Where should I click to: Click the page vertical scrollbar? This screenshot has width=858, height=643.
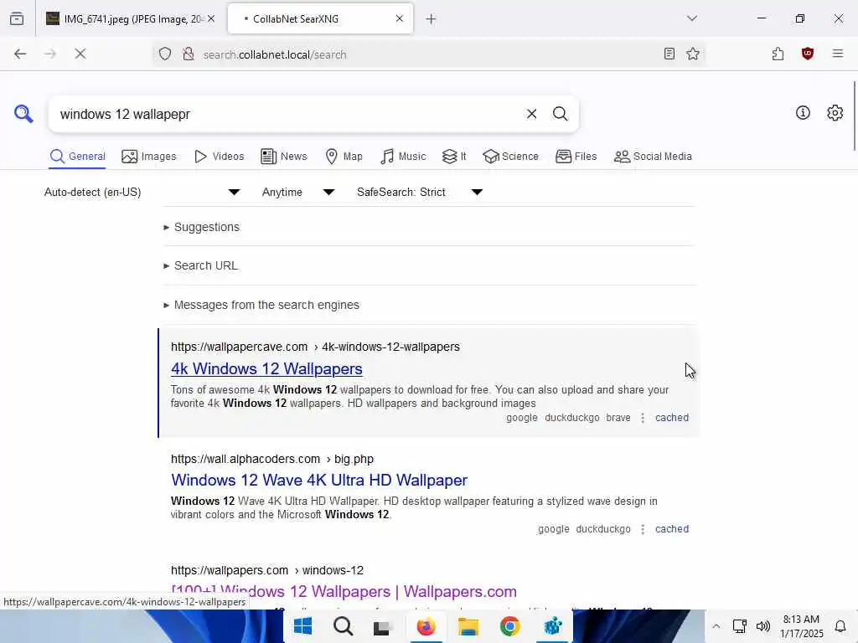coord(854,115)
